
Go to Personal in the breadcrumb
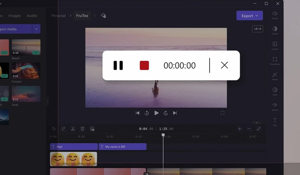click(x=58, y=16)
